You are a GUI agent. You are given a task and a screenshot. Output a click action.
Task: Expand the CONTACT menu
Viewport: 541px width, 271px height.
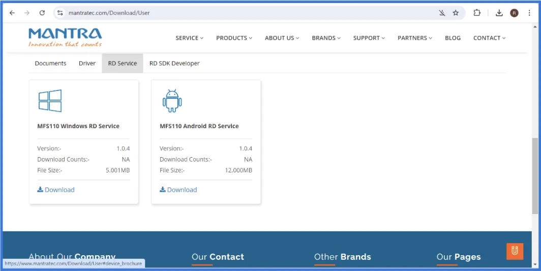(x=489, y=38)
